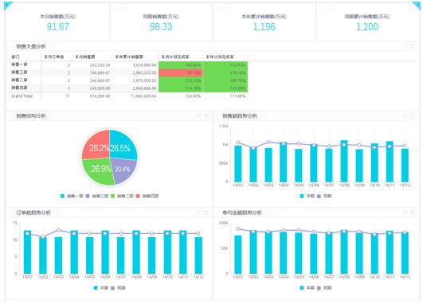Click the red 81.16% completion cell
This screenshot has width=423, height=304.
181,72
